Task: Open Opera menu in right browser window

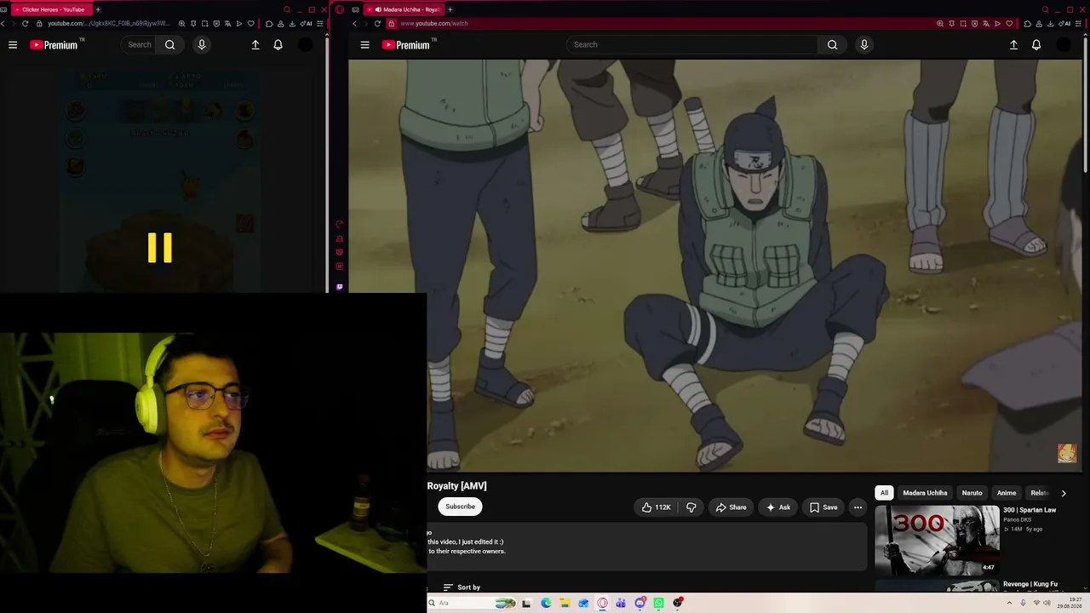Action: click(x=340, y=9)
